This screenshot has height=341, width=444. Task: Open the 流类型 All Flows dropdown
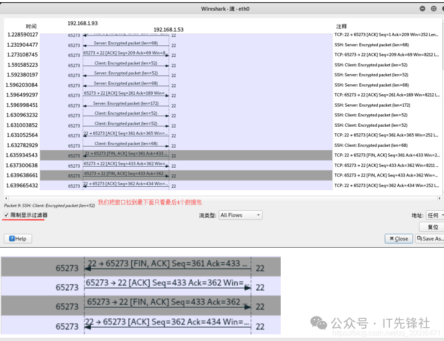(240, 215)
